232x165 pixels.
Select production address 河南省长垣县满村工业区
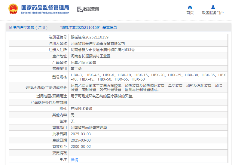pyautogui.click(x=90, y=56)
